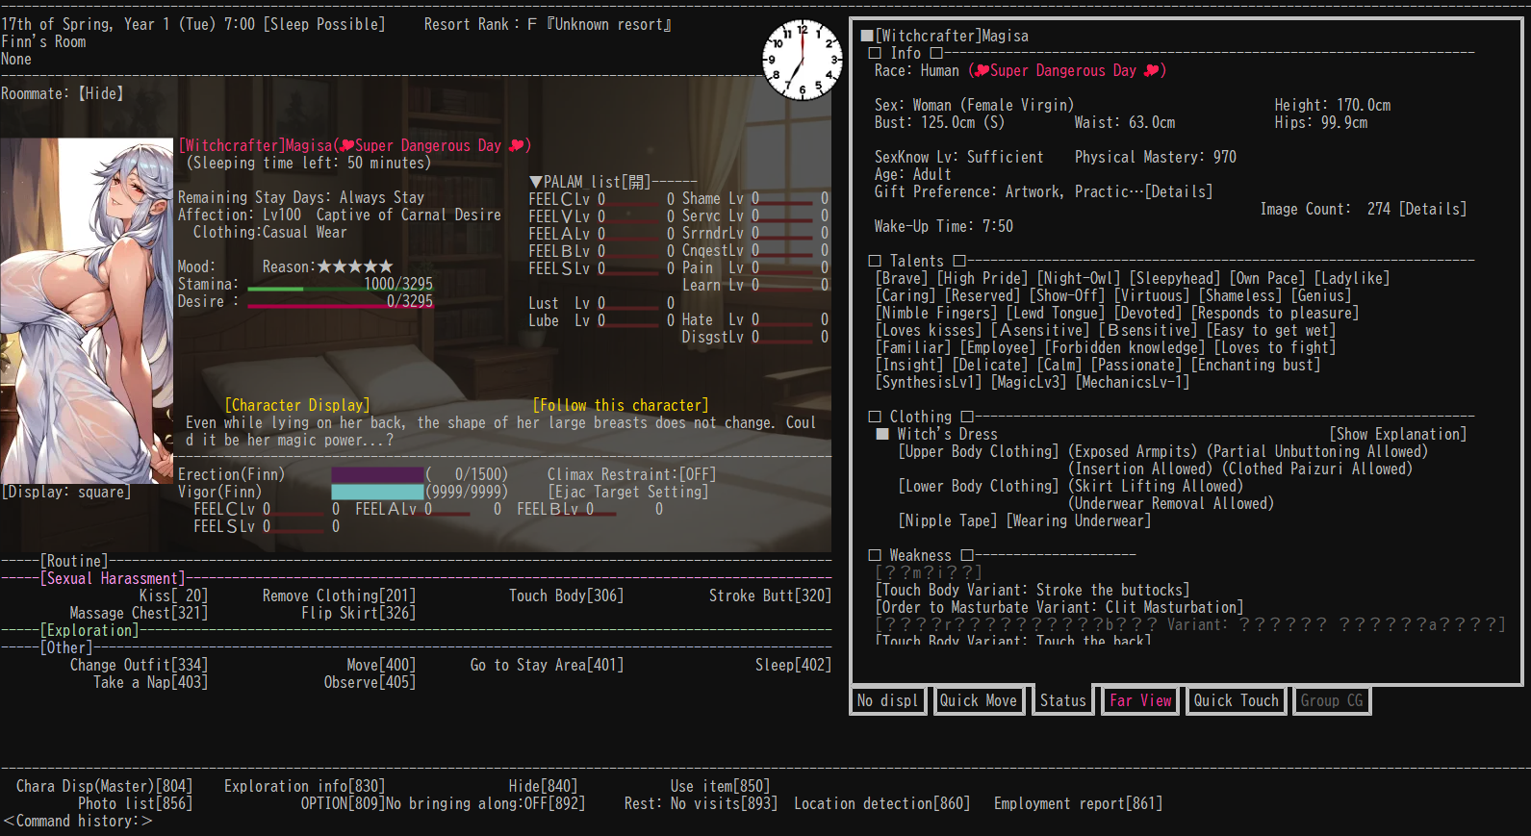
Task: Toggle the square before the Clothing heading
Action: [875, 417]
